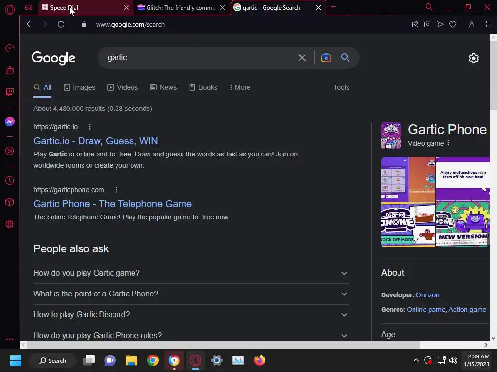Screen dimensions: 497x372
Task: Open 'NEW VERSION' Gartic Phone thumbnail
Action: coord(463,224)
